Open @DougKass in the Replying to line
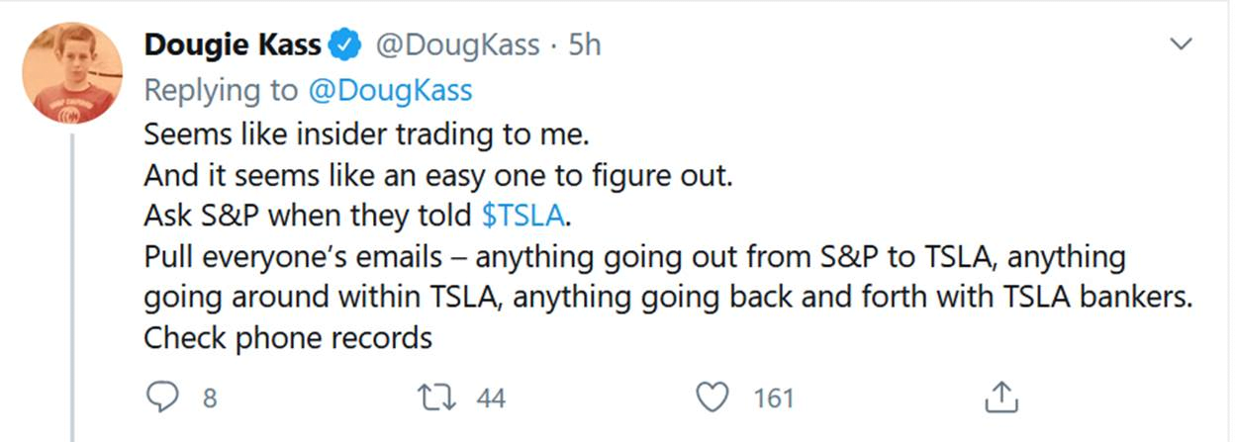 click(390, 90)
